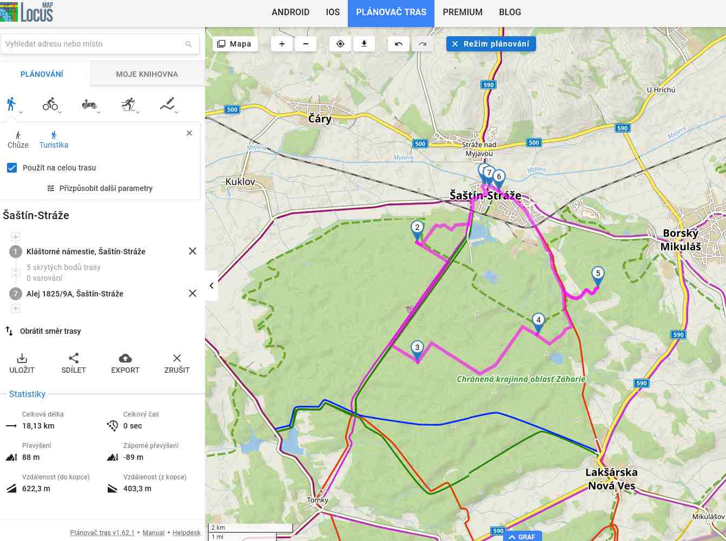The width and height of the screenshot is (726, 541).
Task: Zoom out the map with minus button
Action: point(306,44)
